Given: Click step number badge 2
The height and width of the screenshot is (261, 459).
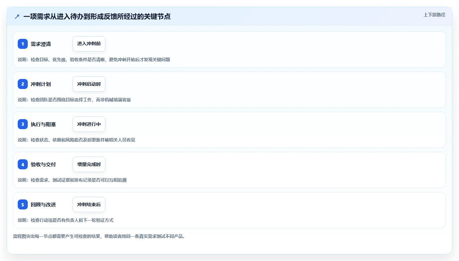Looking at the screenshot, I should (x=23, y=84).
